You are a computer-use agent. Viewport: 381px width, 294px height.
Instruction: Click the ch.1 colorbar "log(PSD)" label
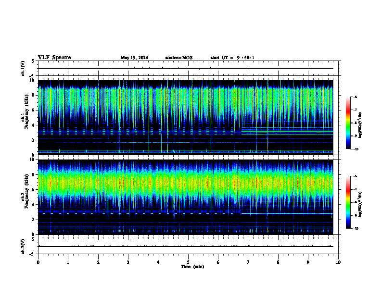tap(360, 125)
